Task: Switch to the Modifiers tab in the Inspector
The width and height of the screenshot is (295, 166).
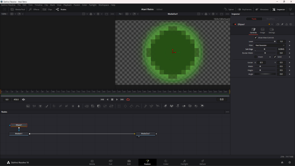Action: coord(271,19)
